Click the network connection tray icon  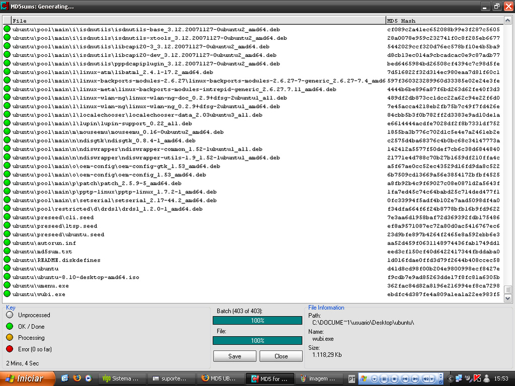point(459,378)
